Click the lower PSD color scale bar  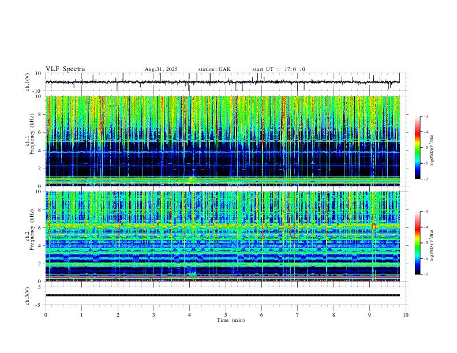click(418, 243)
